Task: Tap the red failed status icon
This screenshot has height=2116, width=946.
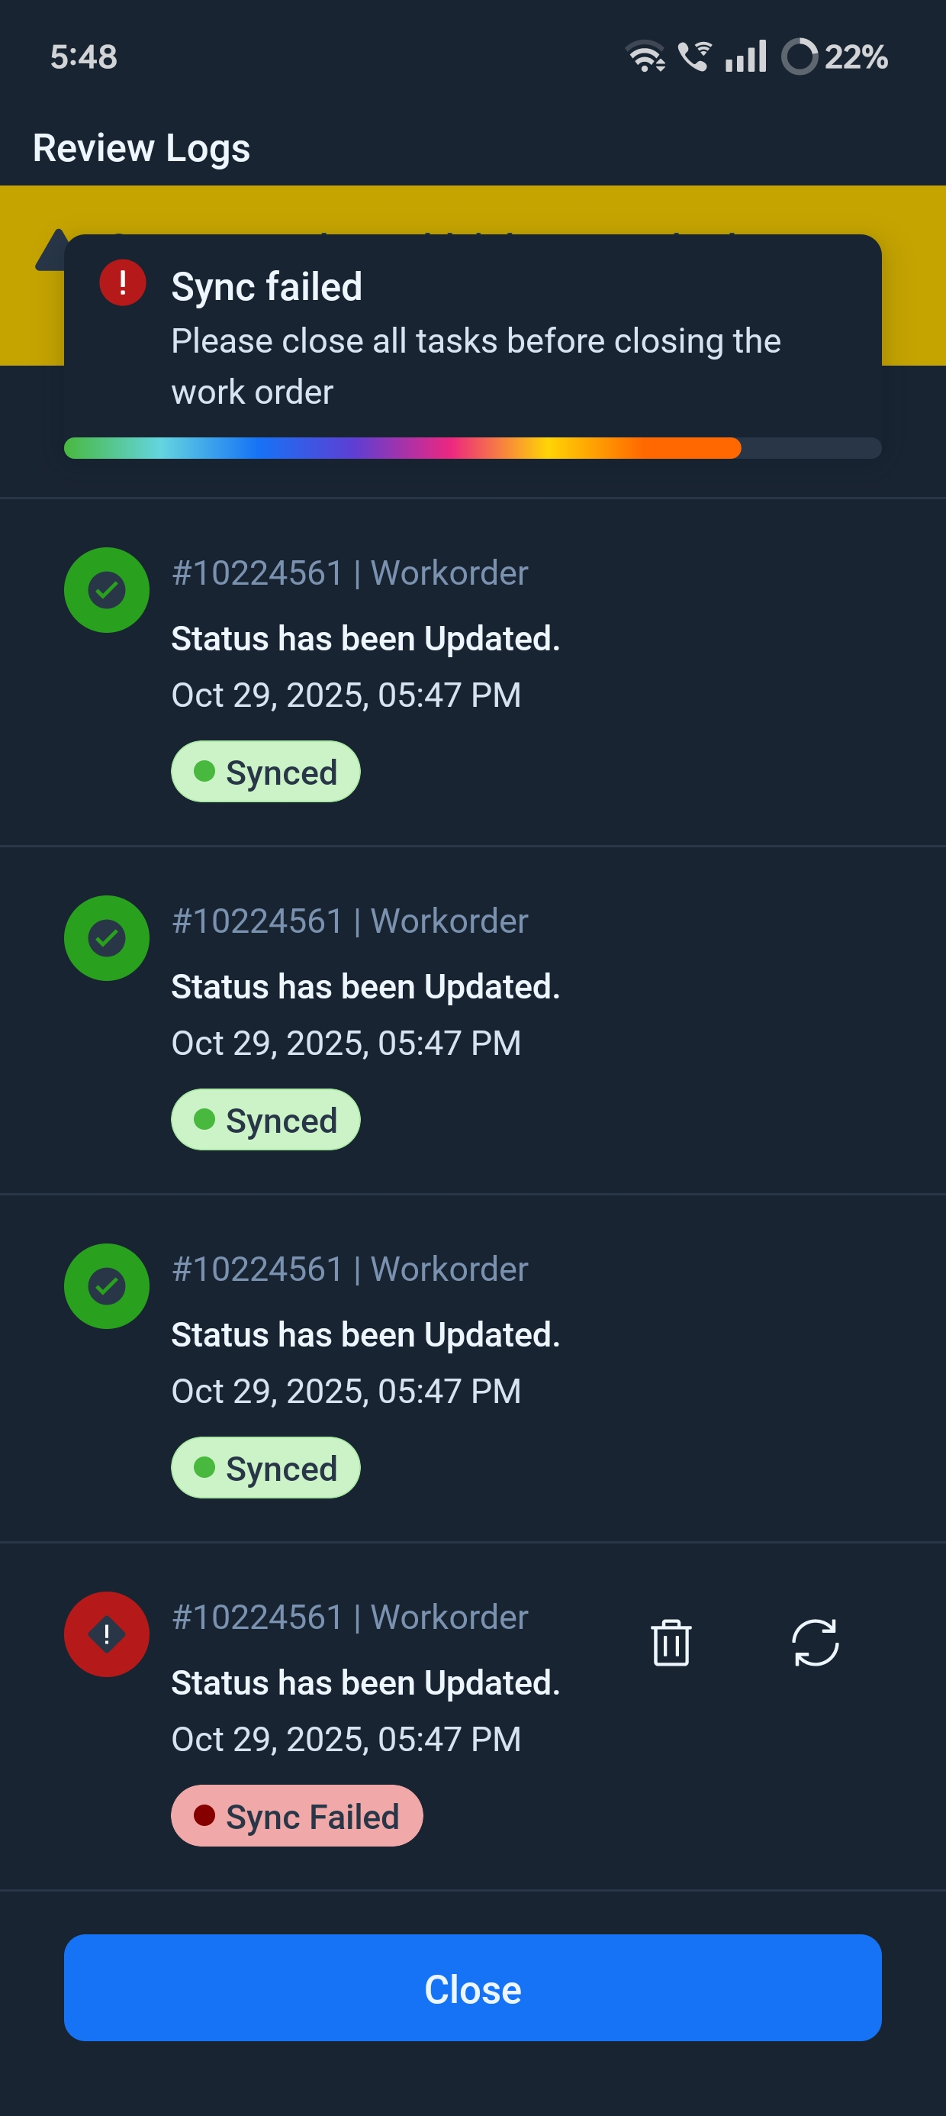Action: 107,1634
